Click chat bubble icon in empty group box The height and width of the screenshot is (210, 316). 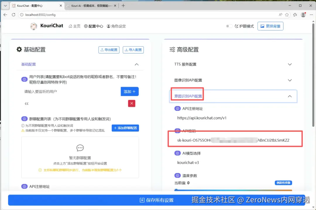click(x=80, y=148)
